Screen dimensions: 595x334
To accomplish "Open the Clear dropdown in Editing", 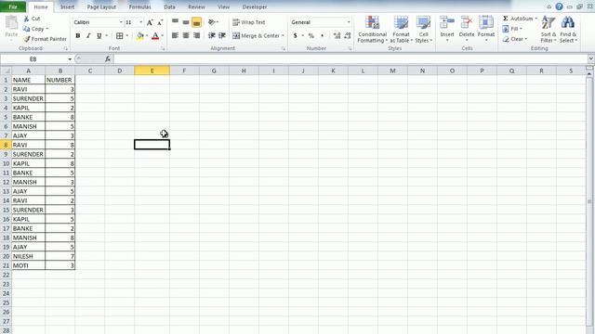I will 515,39.
